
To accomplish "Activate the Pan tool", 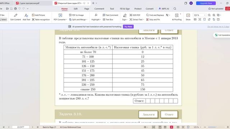I will 3,15.
